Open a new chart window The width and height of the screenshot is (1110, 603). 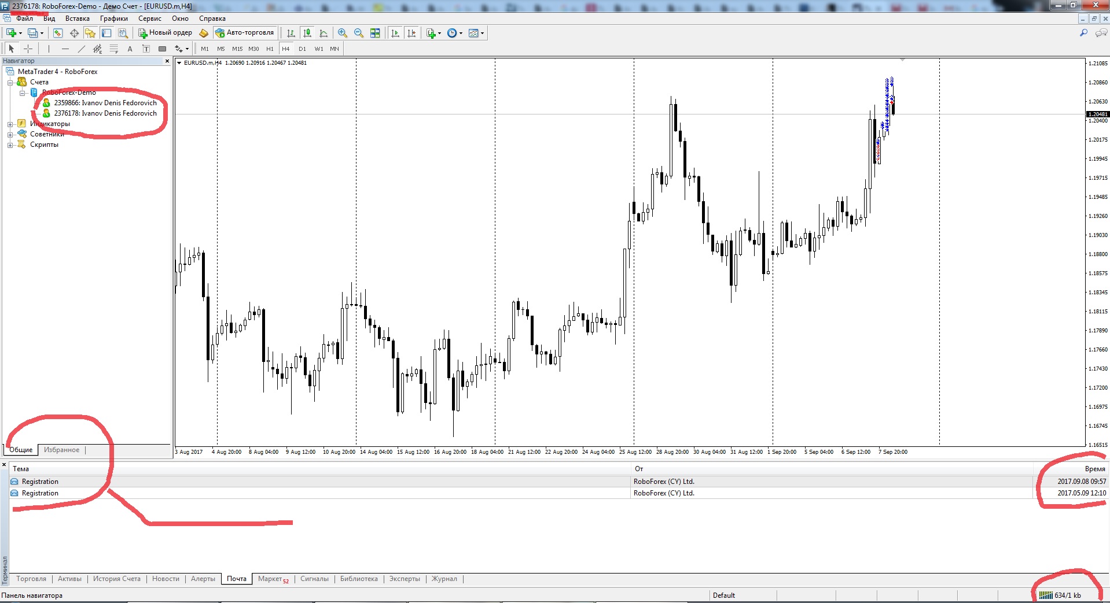[x=11, y=33]
